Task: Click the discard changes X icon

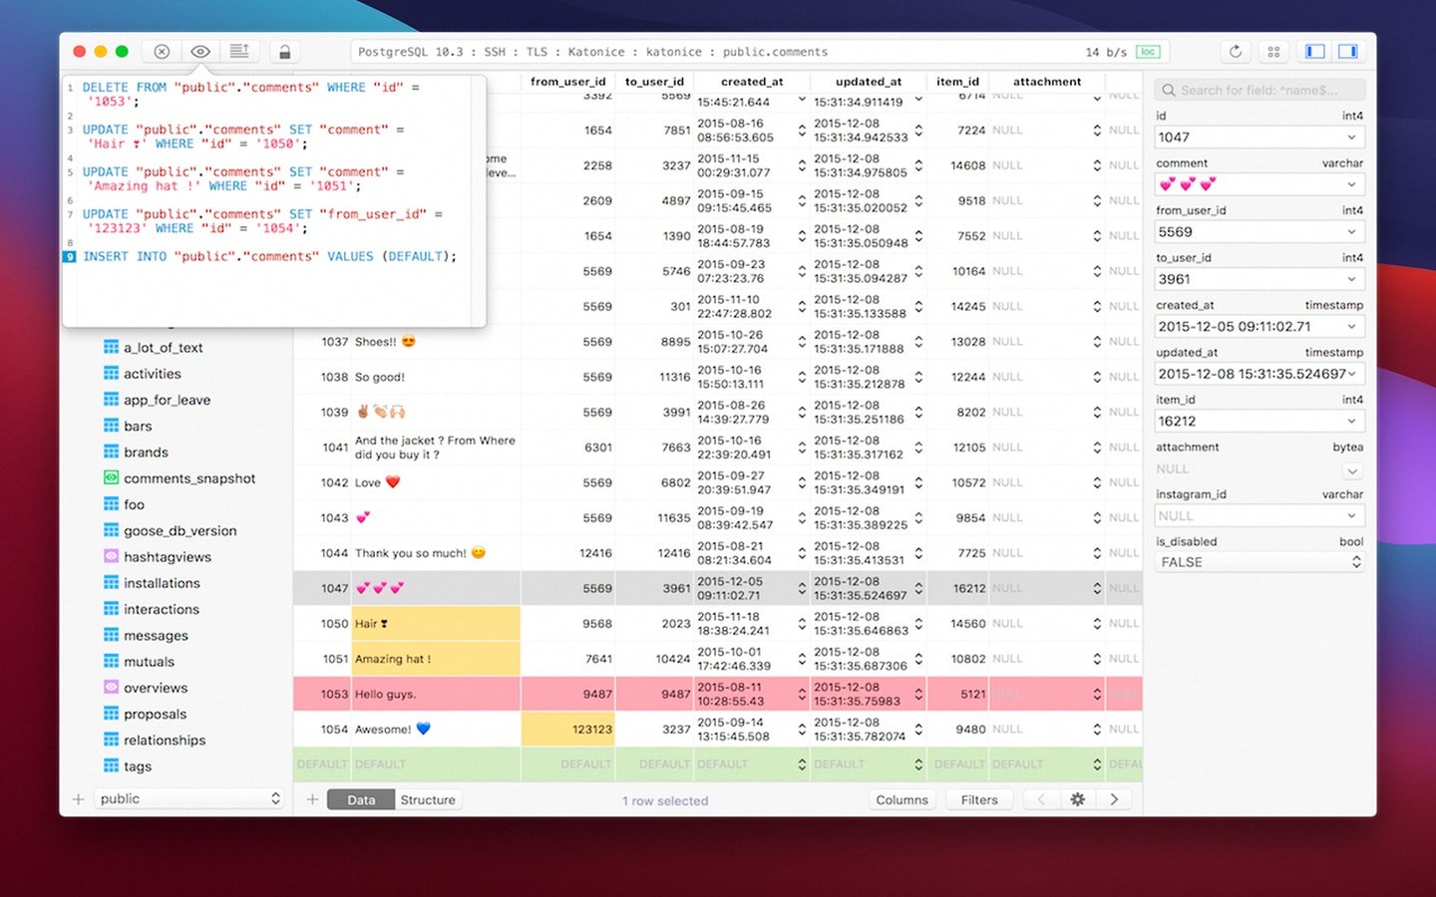Action: tap(162, 52)
